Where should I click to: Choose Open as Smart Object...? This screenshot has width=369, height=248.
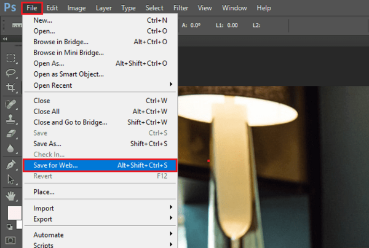tap(100, 74)
